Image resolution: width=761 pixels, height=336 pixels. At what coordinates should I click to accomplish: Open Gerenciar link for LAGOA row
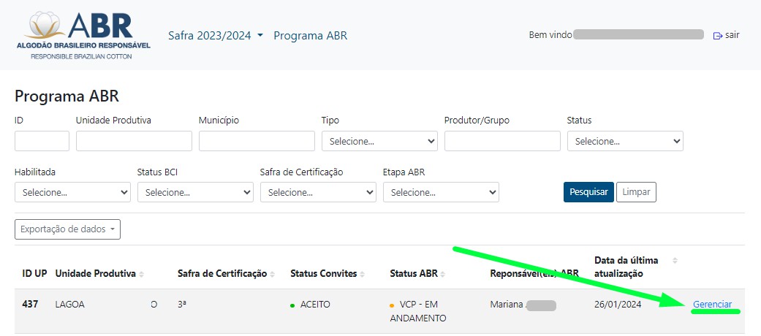pos(712,304)
